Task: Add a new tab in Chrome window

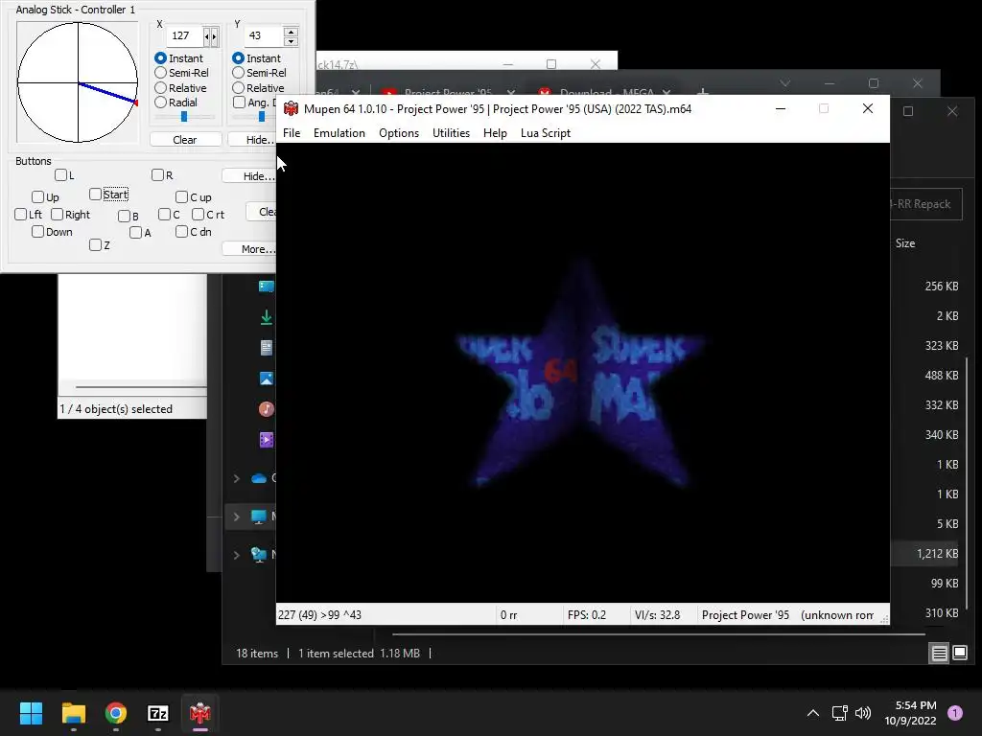Action: 703,93
